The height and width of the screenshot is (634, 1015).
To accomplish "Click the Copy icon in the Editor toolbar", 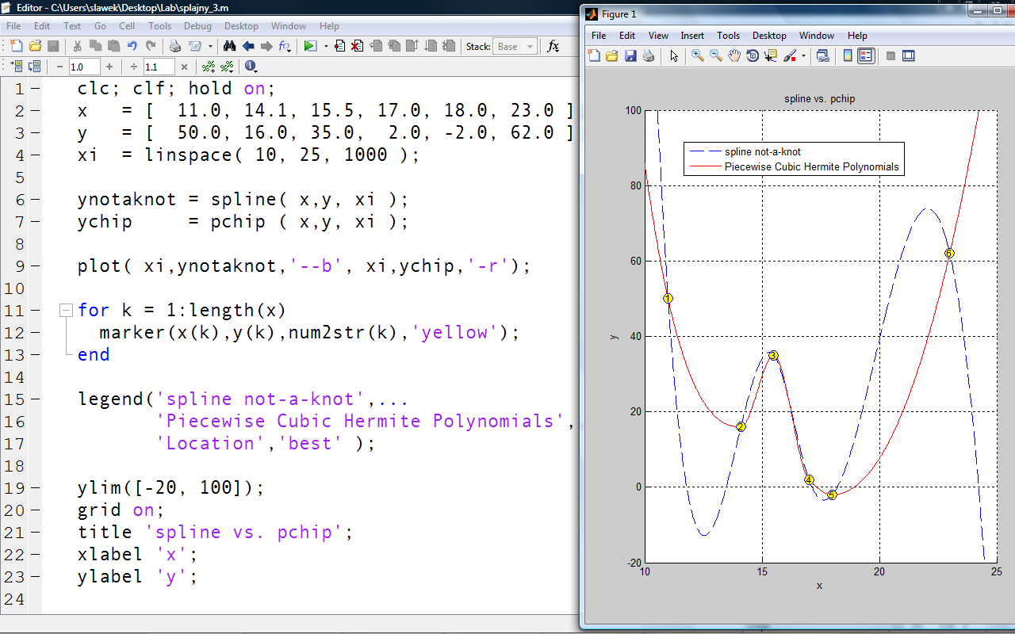I will pyautogui.click(x=95, y=46).
